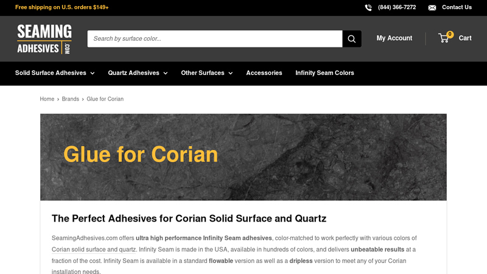The width and height of the screenshot is (487, 274).
Task: Click Contact Us link
Action: pyautogui.click(x=457, y=7)
